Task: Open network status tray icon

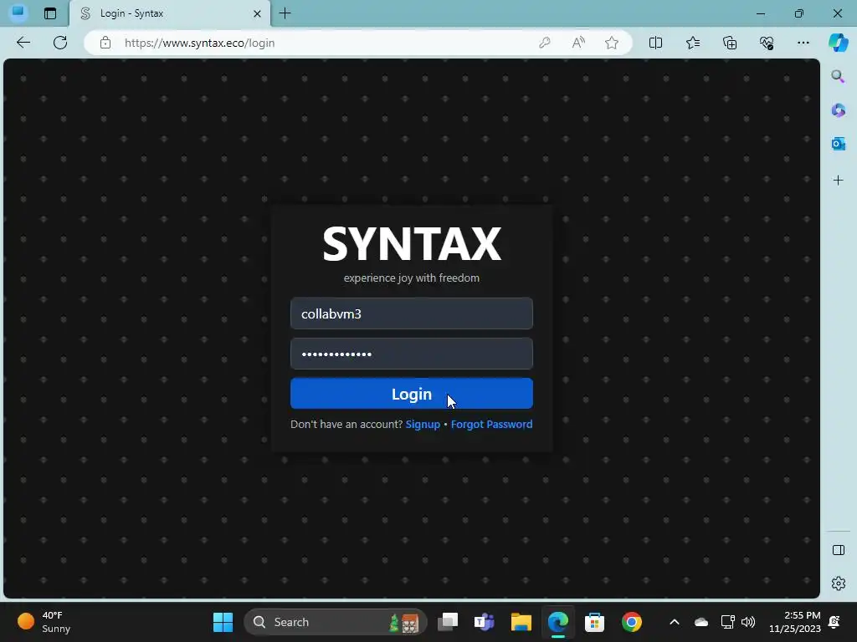Action: pos(727,622)
